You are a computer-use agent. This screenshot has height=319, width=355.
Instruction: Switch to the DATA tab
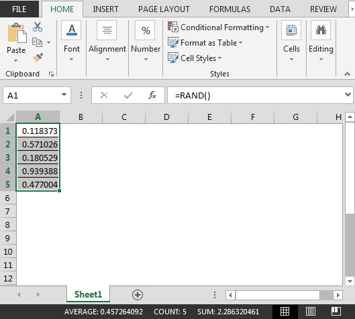[x=280, y=9]
